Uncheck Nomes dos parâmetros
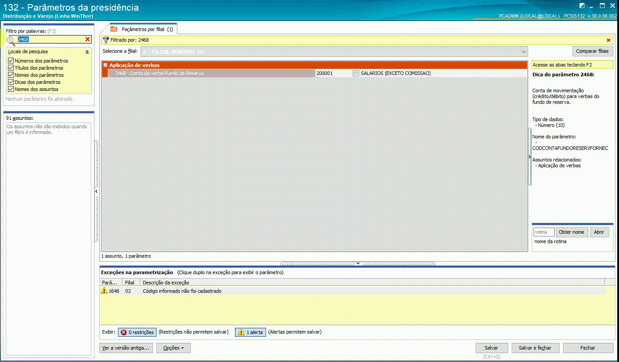Screen dimensions: 619x362 pyautogui.click(x=11, y=75)
